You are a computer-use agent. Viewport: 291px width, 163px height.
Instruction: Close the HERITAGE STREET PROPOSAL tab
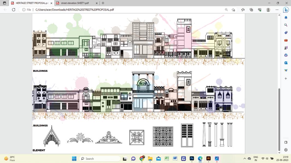pos(51,3)
